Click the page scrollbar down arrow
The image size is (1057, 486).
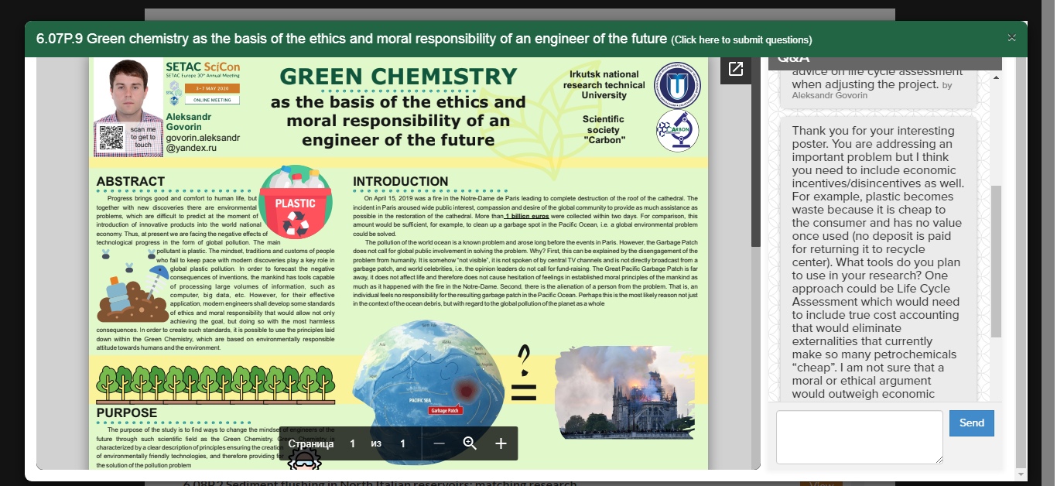(1021, 474)
